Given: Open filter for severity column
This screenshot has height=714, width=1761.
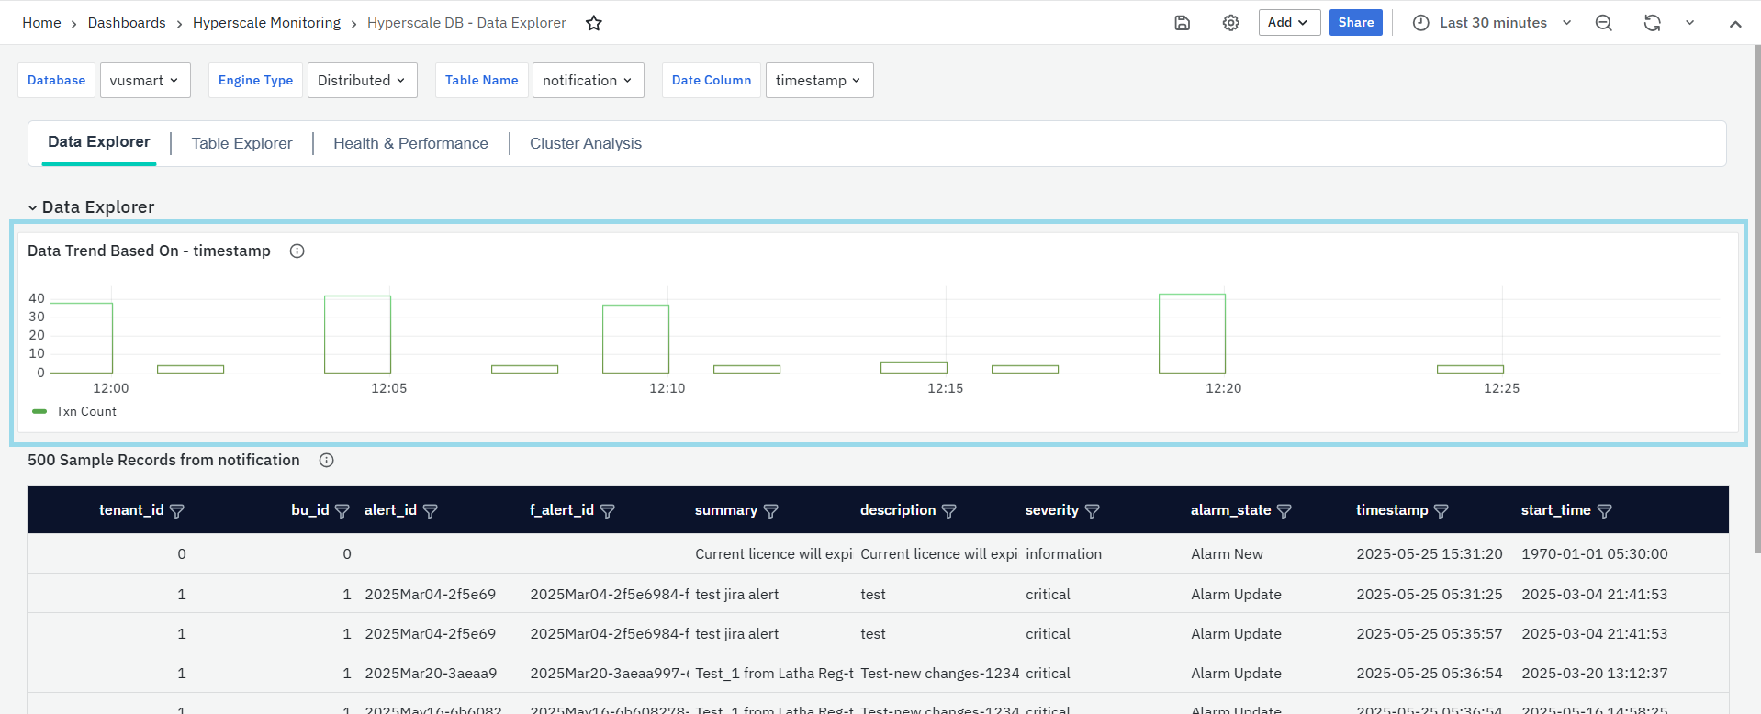Looking at the screenshot, I should [x=1093, y=511].
